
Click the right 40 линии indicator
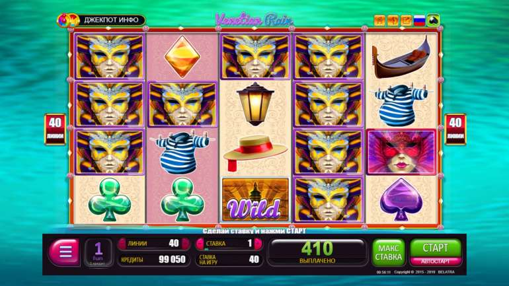click(x=455, y=129)
